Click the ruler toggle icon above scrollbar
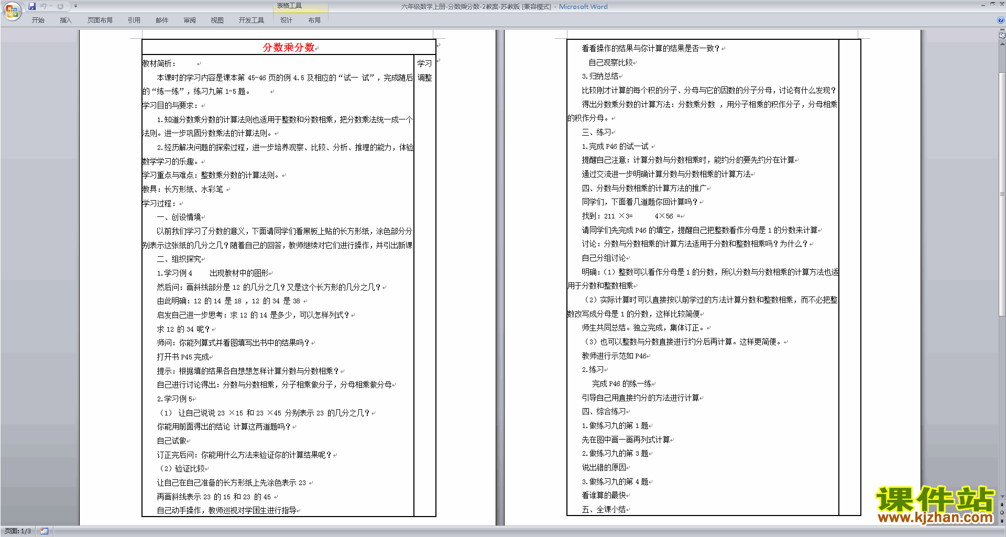This screenshot has height=537, width=1006. click(1002, 36)
